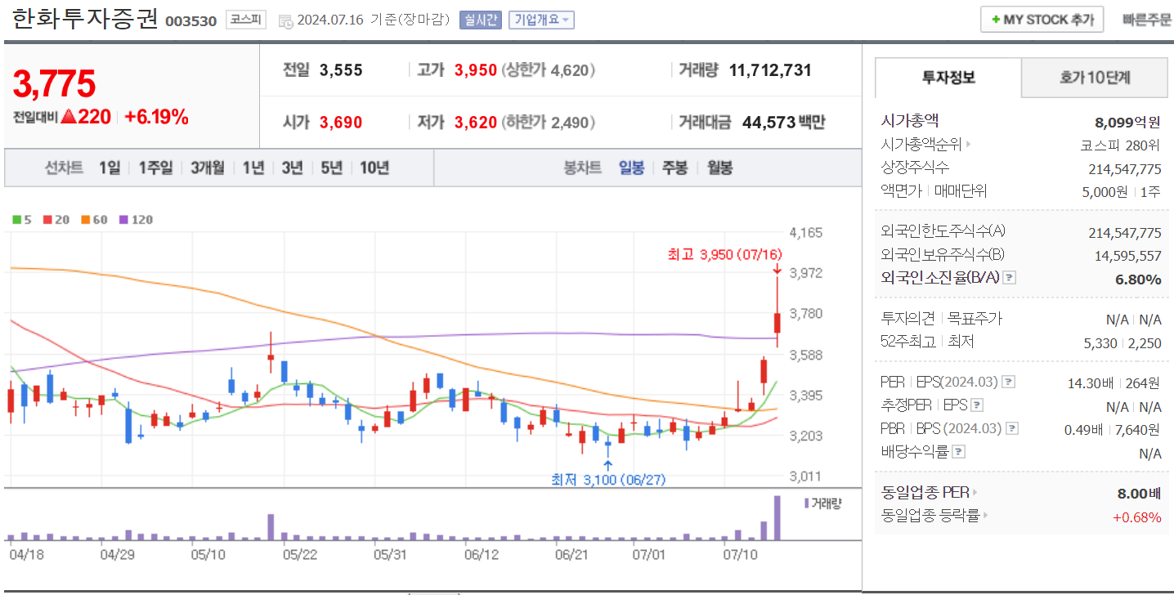Switch to the 투자정보 tab

[948, 78]
